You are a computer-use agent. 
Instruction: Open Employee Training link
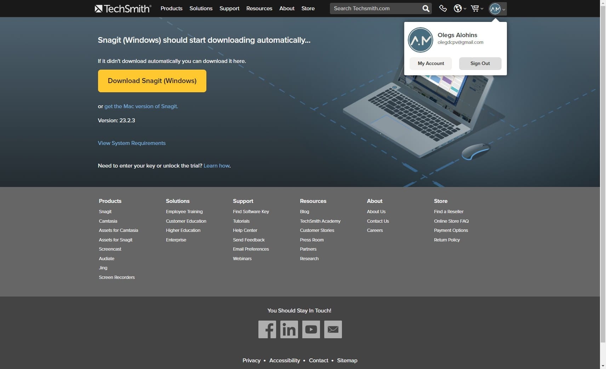pos(184,212)
